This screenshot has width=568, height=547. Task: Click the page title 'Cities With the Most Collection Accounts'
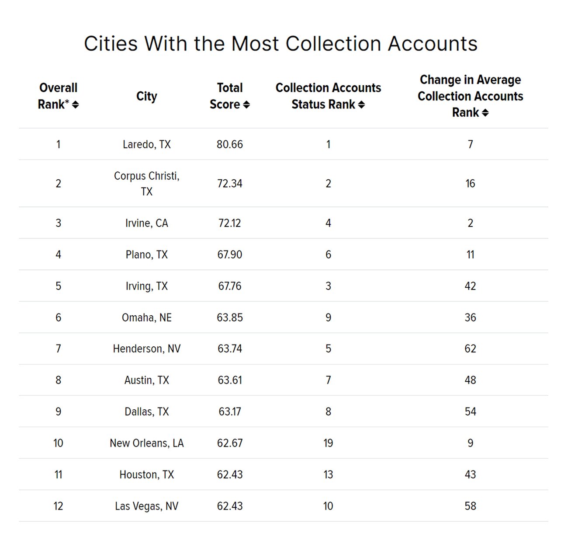pos(281,44)
